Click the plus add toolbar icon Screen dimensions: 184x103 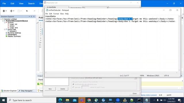11,11
